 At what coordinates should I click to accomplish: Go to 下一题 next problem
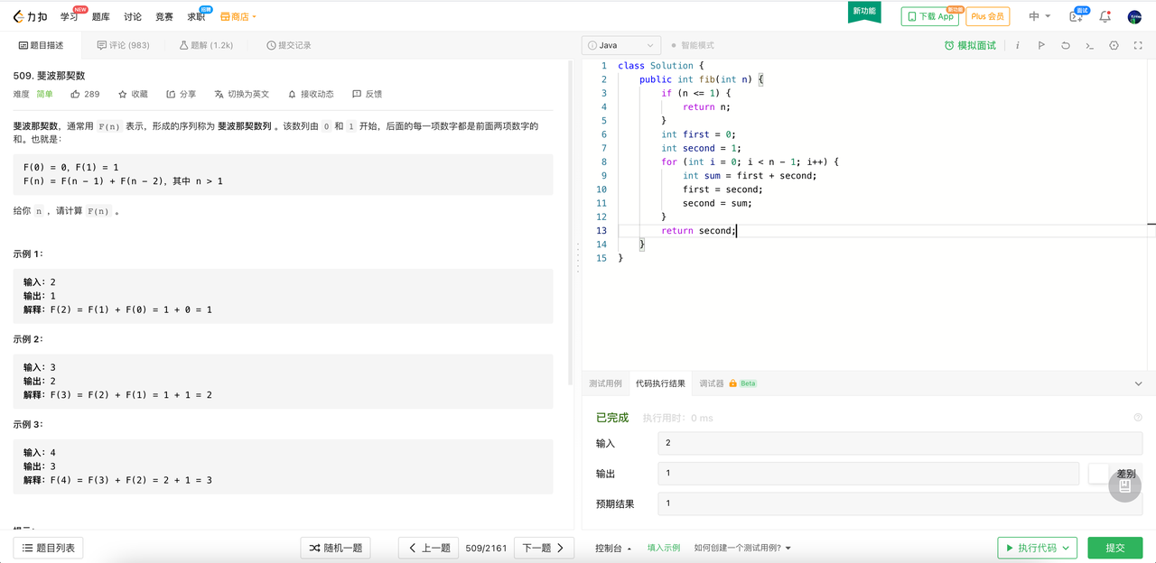pos(545,548)
